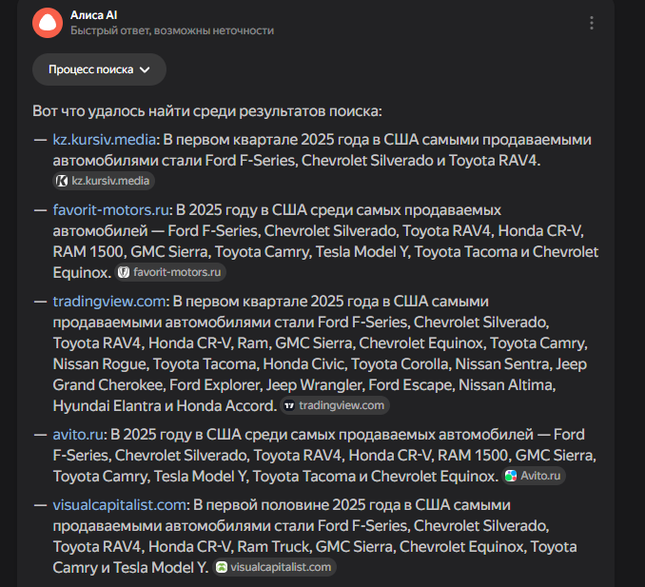Click the favorit-motors.ru source favicon
Viewport: 645px width, 587px height.
pos(124,272)
